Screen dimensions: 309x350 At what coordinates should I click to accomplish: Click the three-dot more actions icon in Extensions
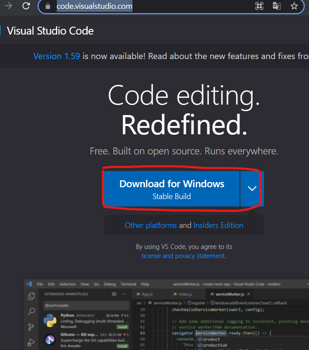(124, 294)
